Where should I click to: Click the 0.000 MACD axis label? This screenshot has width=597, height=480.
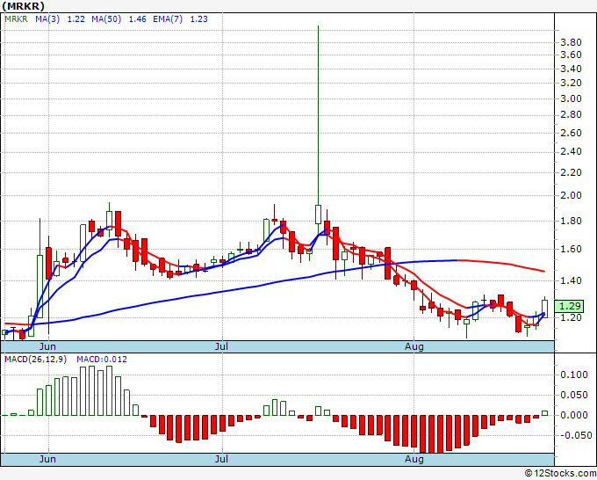[x=574, y=415]
